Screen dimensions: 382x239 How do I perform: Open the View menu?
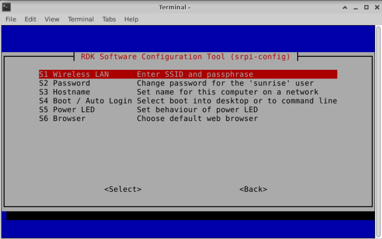click(x=52, y=19)
